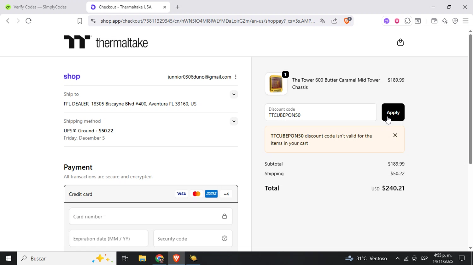Click the Visa card logo

(x=181, y=194)
